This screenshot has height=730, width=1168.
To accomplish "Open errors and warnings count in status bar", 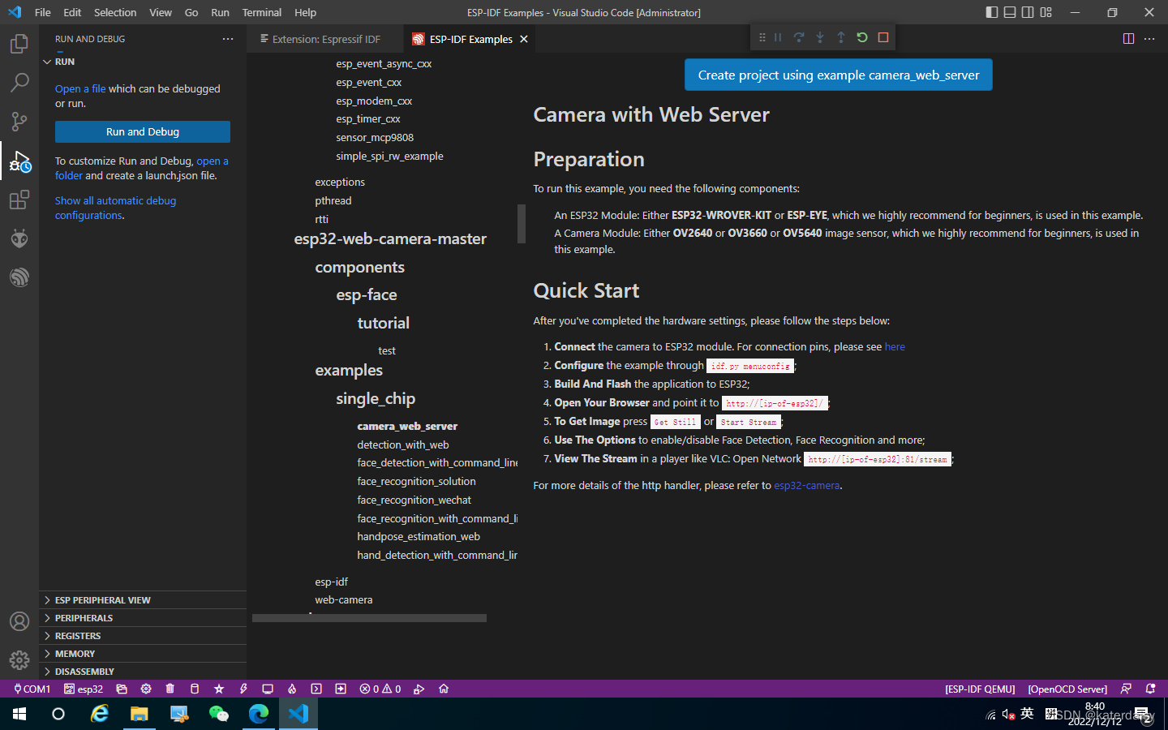I will pos(380,689).
